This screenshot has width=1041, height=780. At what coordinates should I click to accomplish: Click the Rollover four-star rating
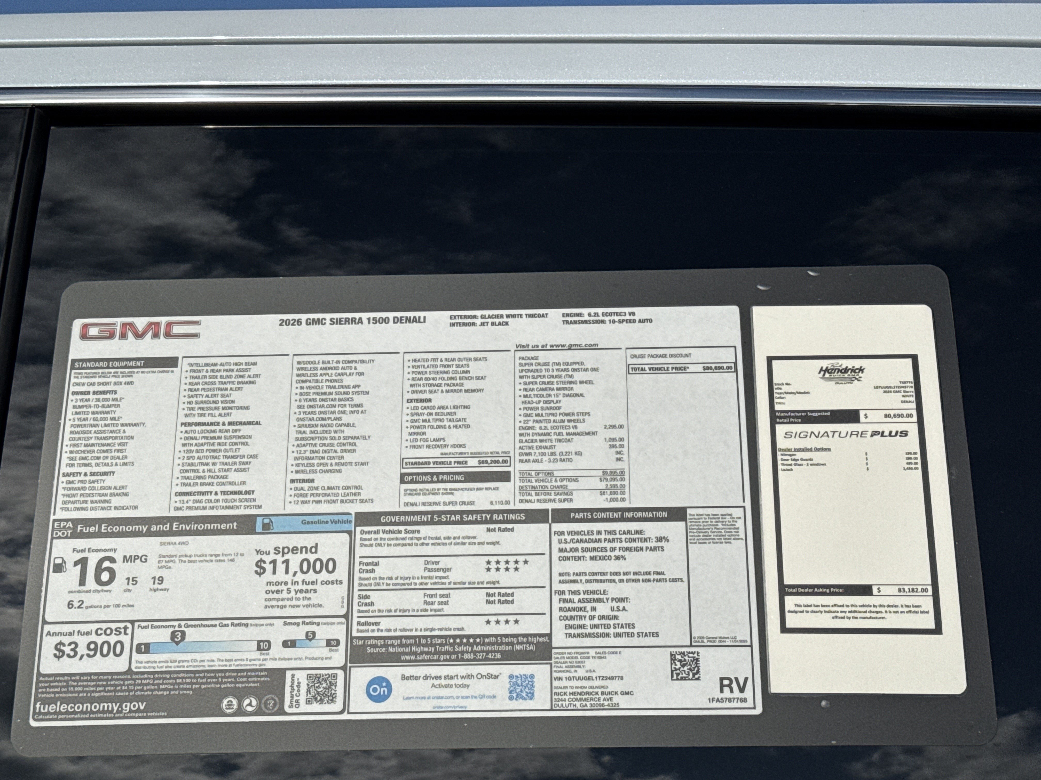pos(502,622)
